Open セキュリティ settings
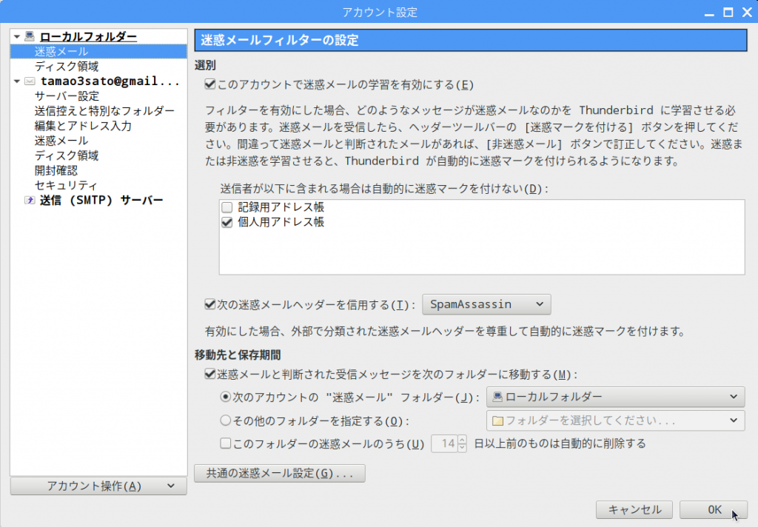 click(x=66, y=186)
